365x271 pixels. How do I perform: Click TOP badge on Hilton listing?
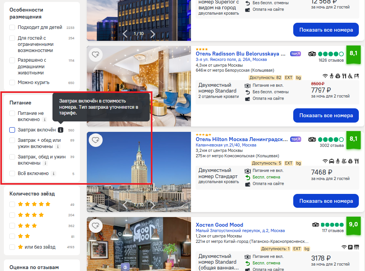(296, 139)
